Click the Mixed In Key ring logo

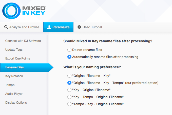point(11,11)
